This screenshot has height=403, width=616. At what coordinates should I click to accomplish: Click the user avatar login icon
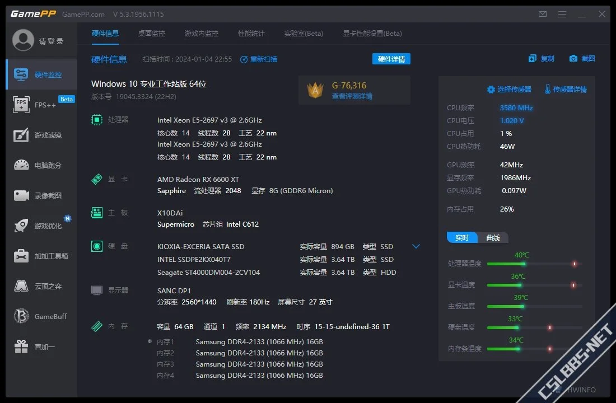23,40
